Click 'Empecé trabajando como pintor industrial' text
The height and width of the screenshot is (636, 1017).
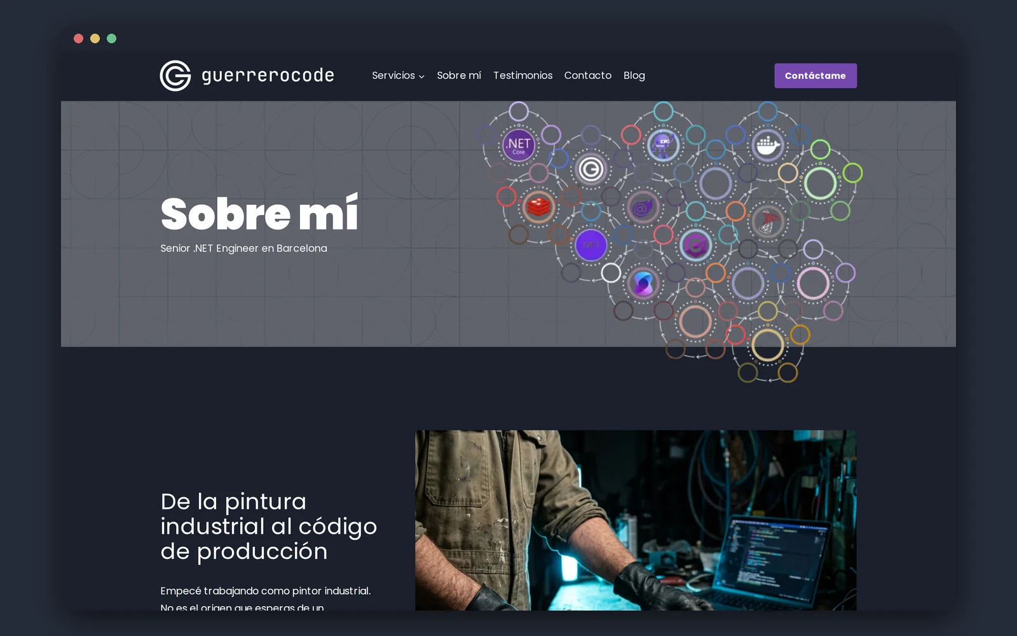[265, 591]
